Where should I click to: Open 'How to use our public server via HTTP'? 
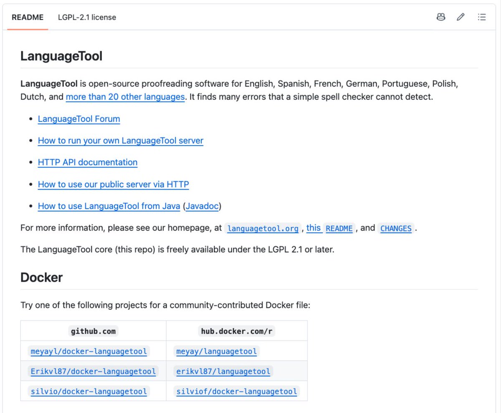click(114, 184)
